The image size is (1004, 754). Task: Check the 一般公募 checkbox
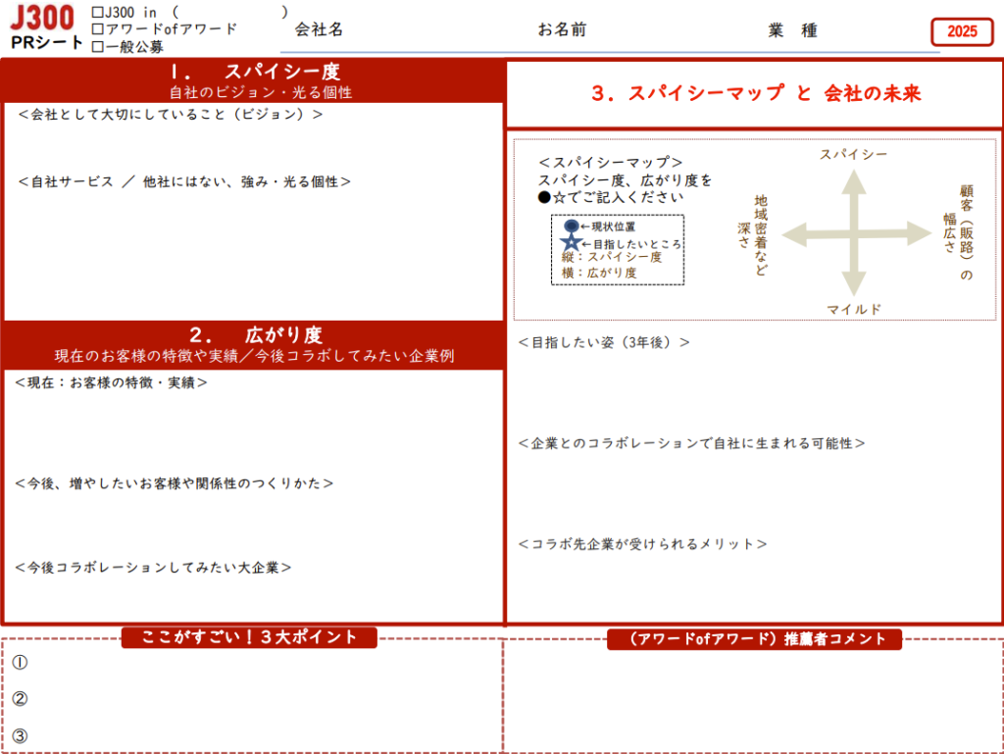(x=98, y=47)
